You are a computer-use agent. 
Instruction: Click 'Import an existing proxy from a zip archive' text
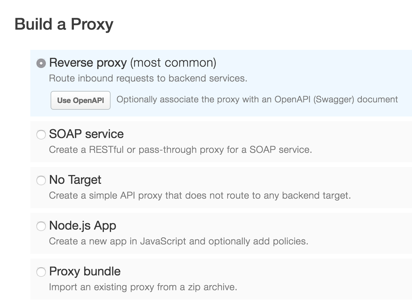point(143,287)
